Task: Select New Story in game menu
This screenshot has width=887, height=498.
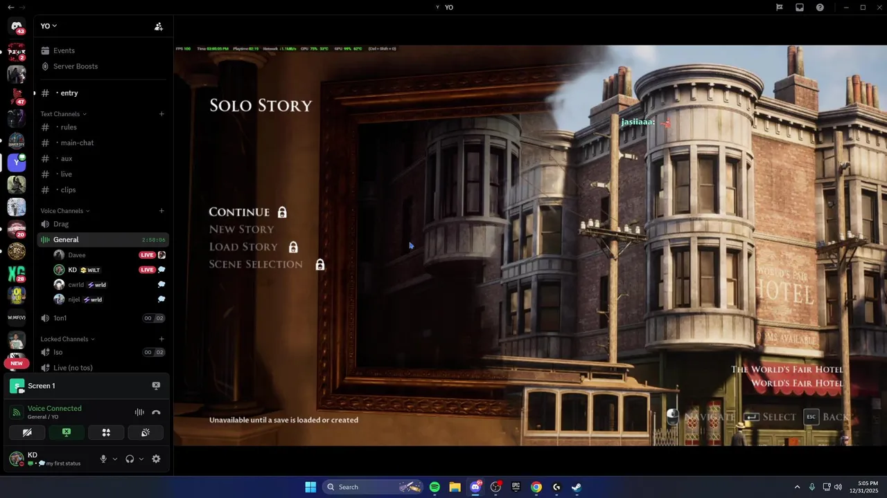Action: coord(242,229)
